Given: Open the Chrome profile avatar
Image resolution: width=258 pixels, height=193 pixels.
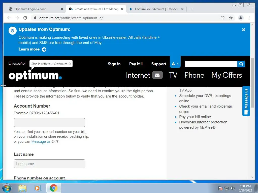Looking at the screenshot, I should coord(241,18).
